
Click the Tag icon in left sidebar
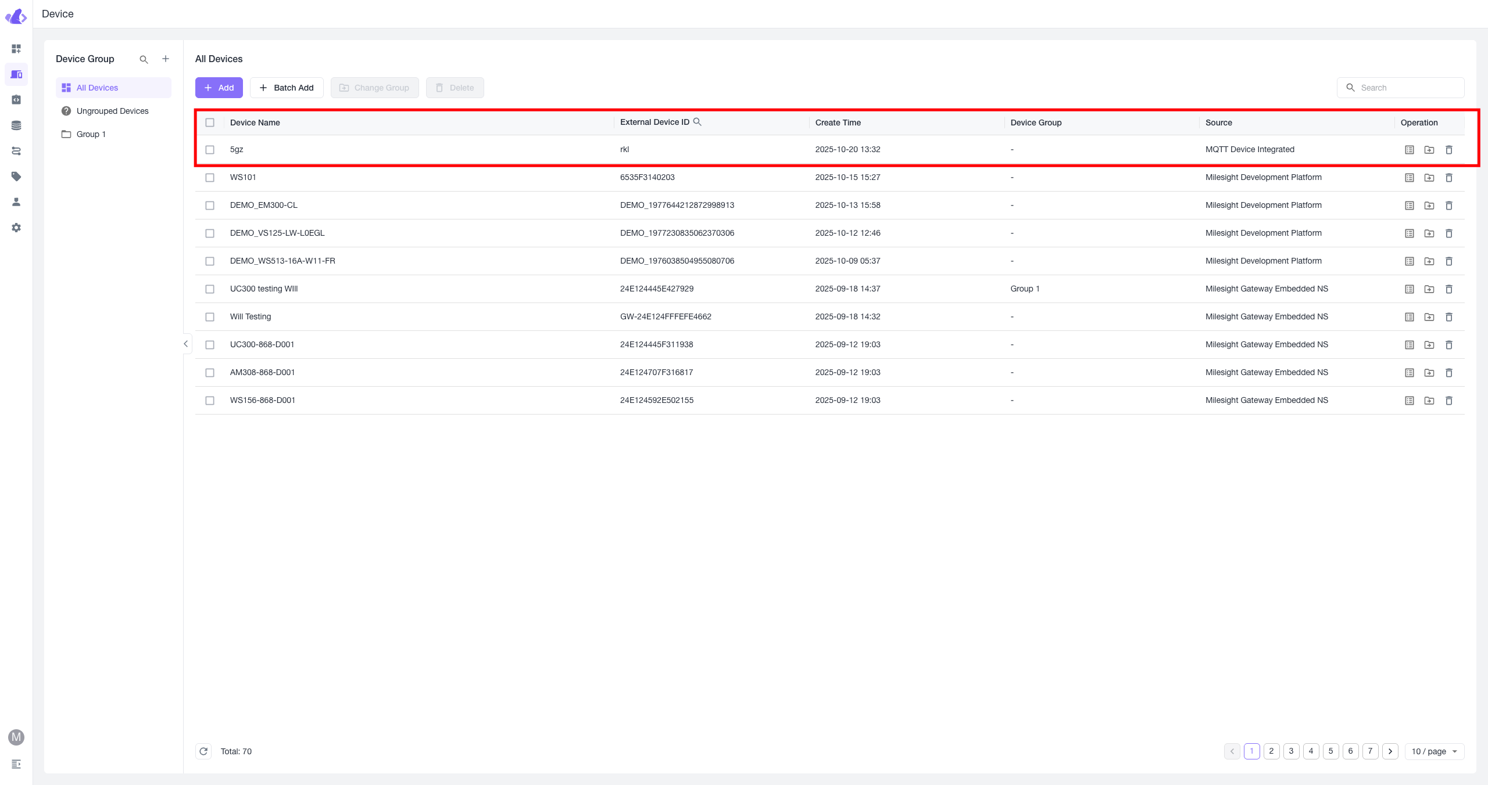click(16, 177)
